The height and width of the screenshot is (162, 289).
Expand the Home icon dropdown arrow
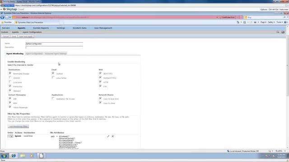click(241, 22)
